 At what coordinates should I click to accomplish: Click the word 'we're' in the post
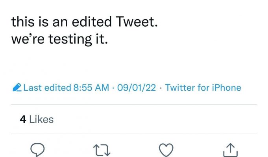pyautogui.click(x=28, y=39)
